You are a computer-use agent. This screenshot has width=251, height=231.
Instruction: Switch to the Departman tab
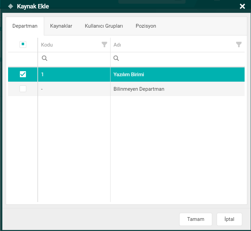(25, 26)
